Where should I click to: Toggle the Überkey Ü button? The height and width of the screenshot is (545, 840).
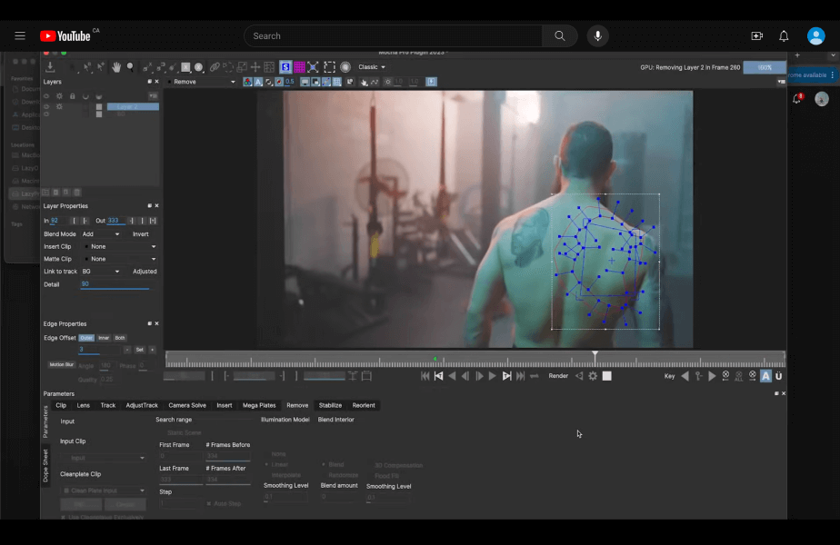tap(779, 376)
